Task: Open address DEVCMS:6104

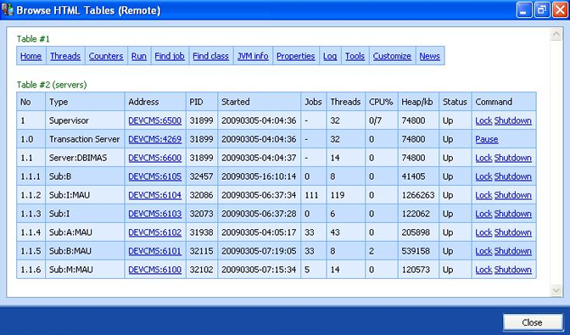Action: pyautogui.click(x=155, y=195)
